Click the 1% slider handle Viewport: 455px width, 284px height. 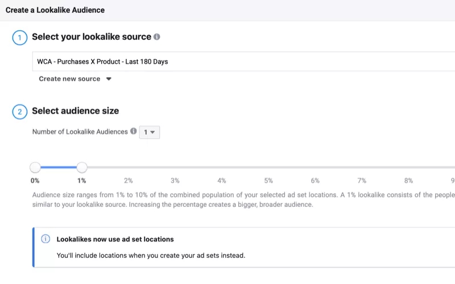pos(82,167)
